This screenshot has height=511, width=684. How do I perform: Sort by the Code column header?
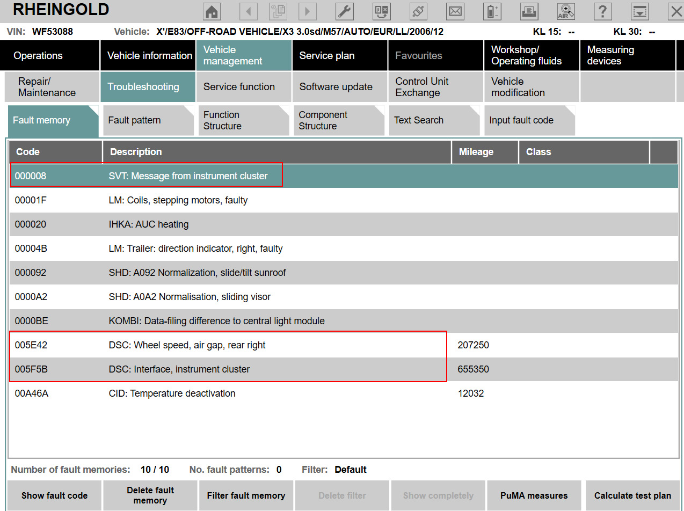pos(56,152)
